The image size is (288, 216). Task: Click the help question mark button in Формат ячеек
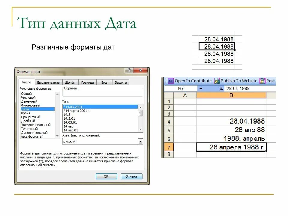[x=129, y=70]
